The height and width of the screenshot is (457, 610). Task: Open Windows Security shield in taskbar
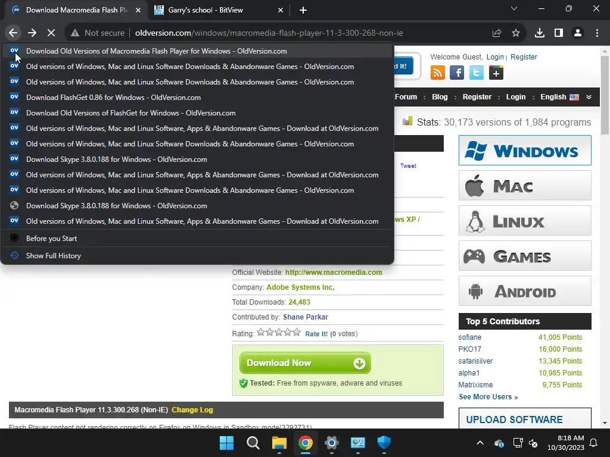(384, 443)
